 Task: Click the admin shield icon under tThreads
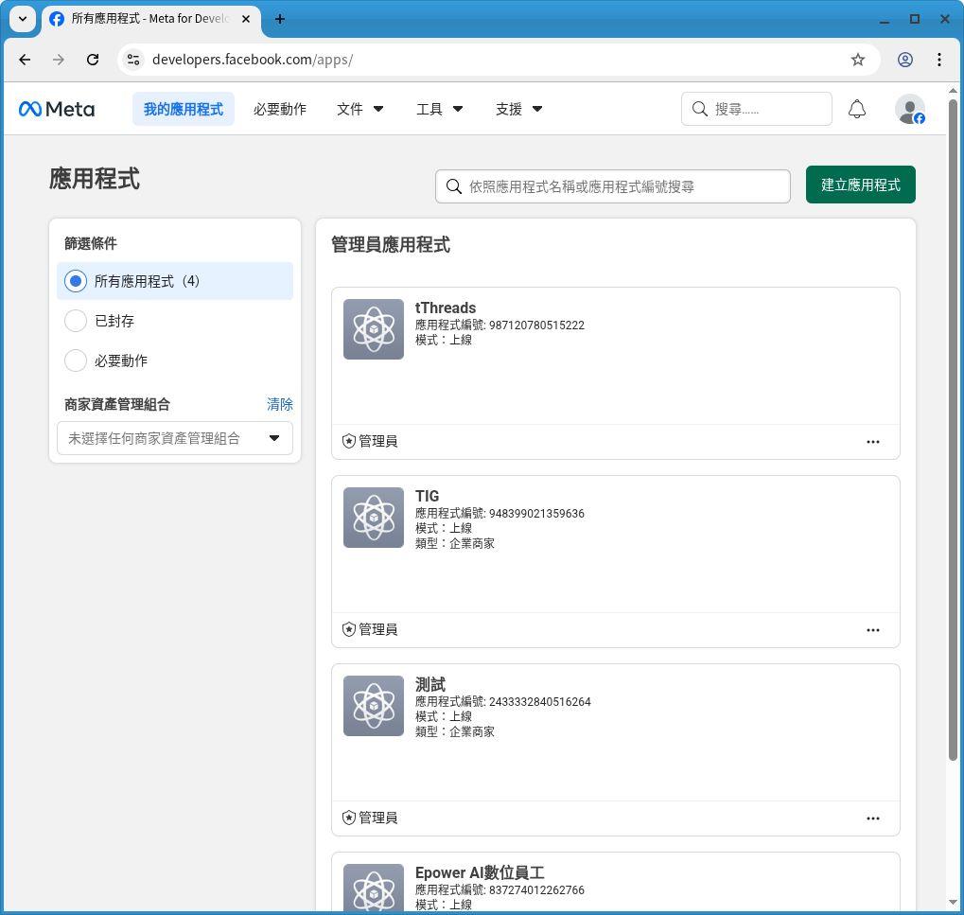(348, 441)
